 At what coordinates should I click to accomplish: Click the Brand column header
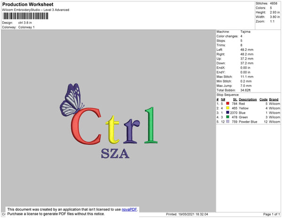274,100
